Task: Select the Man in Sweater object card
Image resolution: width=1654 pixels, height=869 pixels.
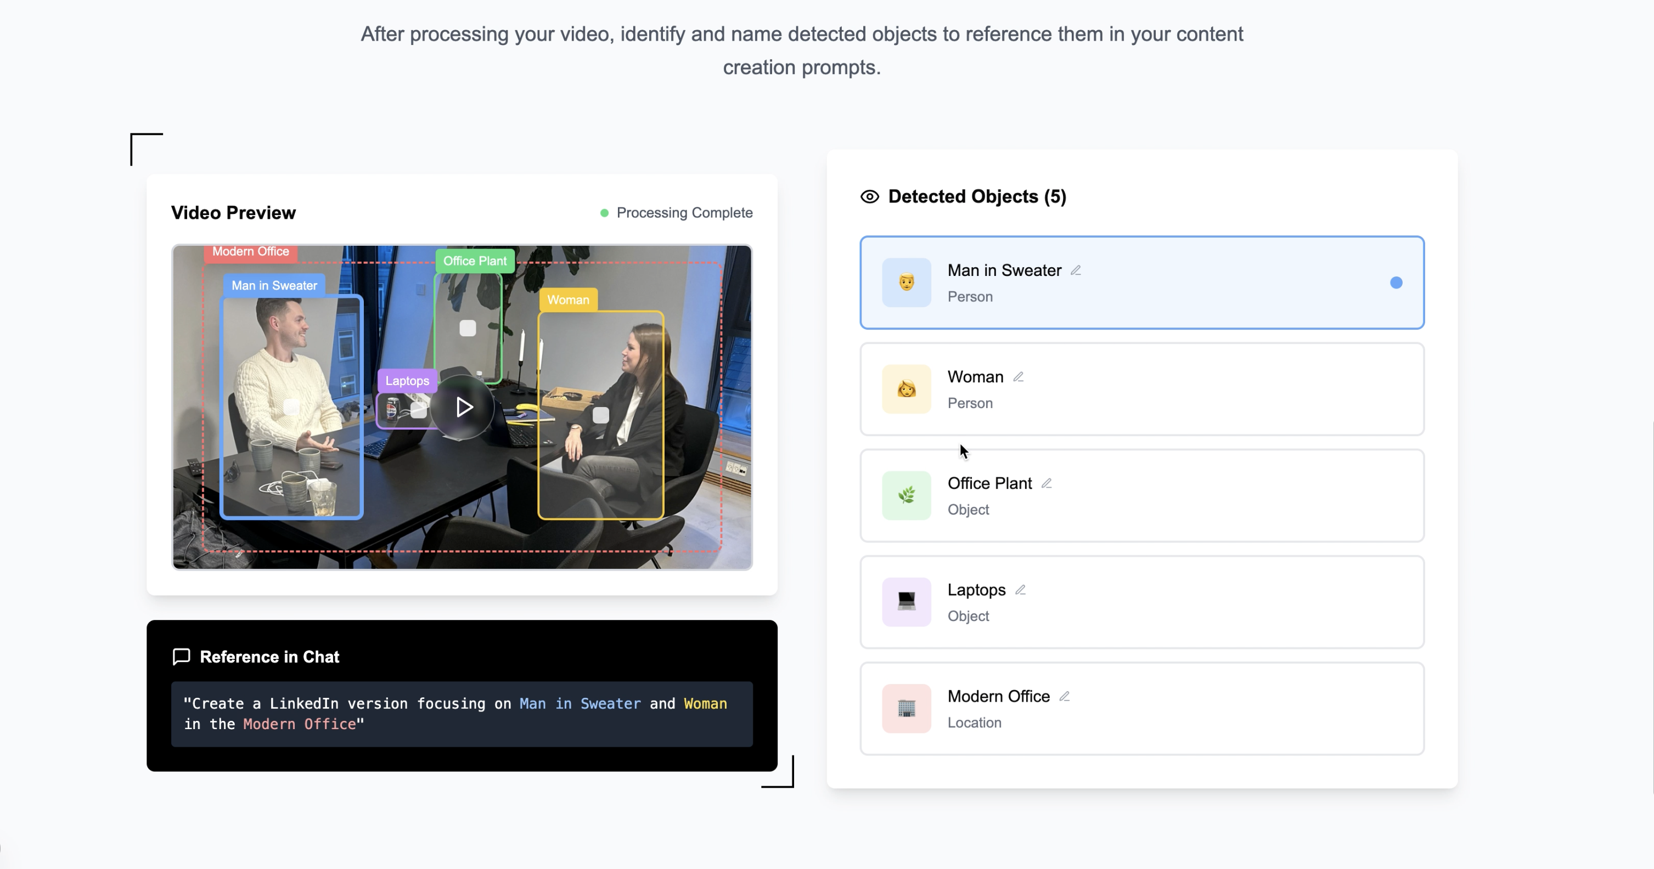Action: pos(1141,283)
